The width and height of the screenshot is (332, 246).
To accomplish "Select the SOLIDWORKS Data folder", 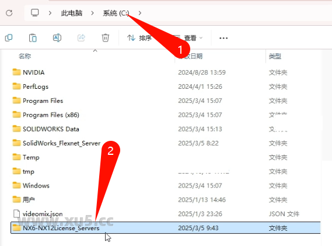I will pos(51,129).
